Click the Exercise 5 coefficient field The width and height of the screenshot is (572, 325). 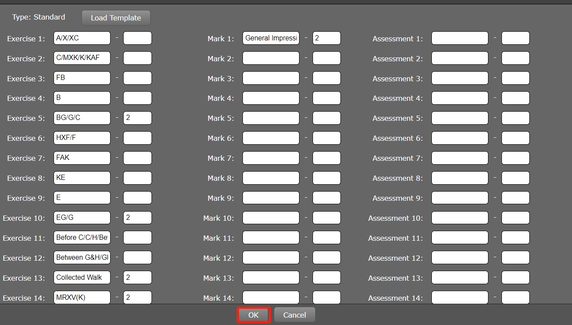click(137, 118)
